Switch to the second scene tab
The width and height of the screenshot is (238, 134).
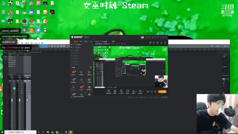[x=81, y=41]
